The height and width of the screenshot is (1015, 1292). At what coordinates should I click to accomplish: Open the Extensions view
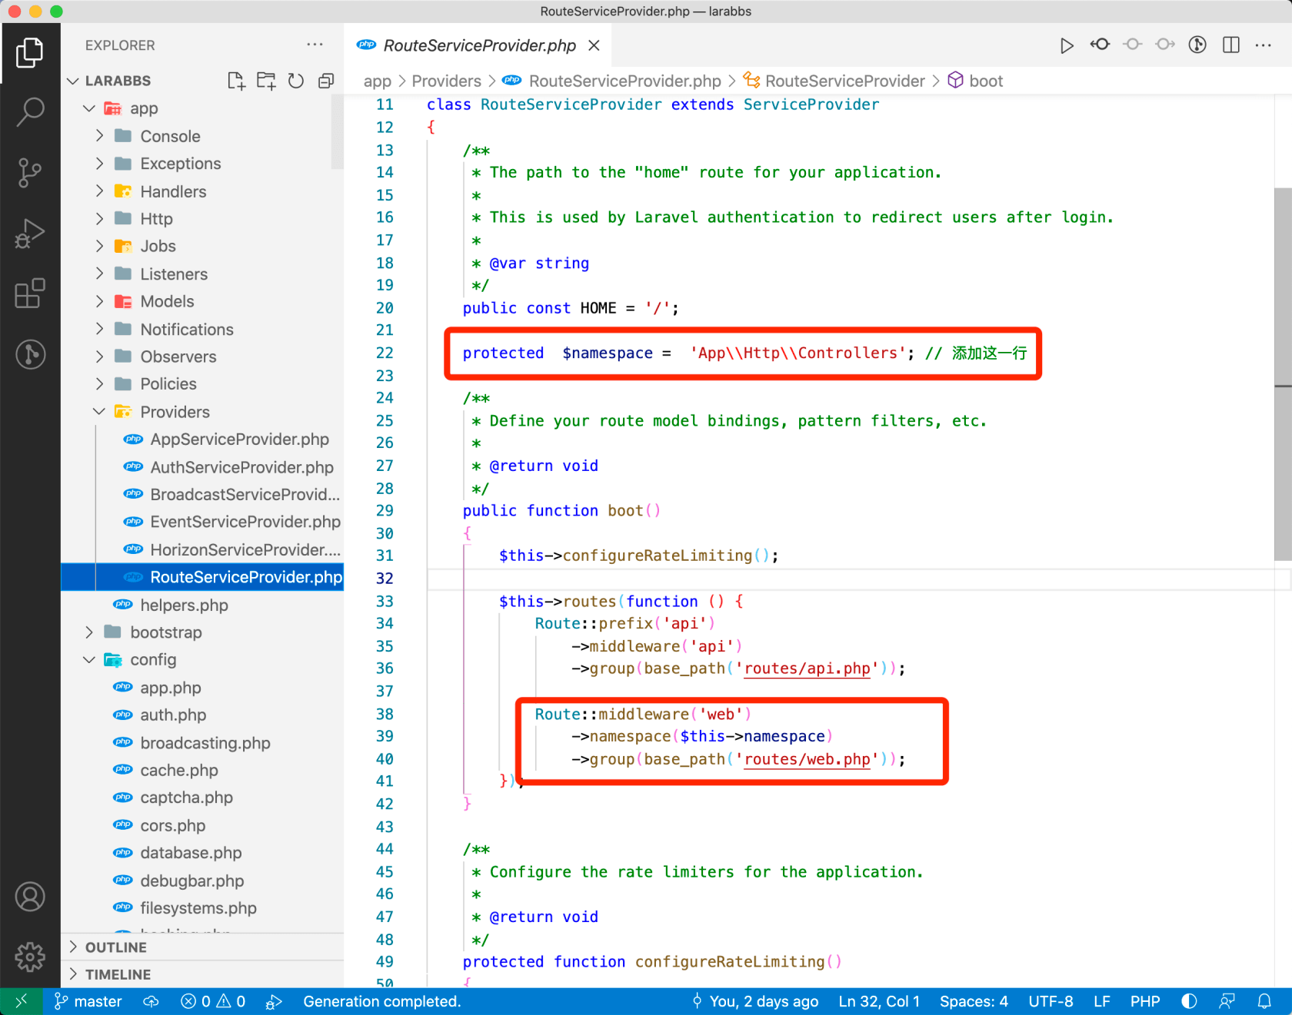tap(30, 294)
